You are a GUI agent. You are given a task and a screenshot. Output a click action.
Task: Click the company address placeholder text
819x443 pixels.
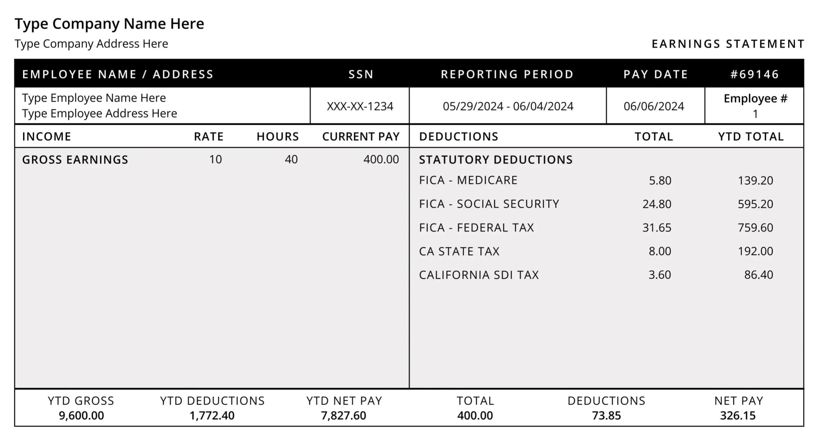pos(91,44)
